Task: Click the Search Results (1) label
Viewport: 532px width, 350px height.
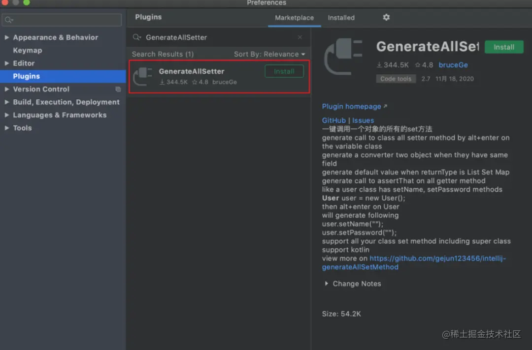Action: pyautogui.click(x=163, y=54)
